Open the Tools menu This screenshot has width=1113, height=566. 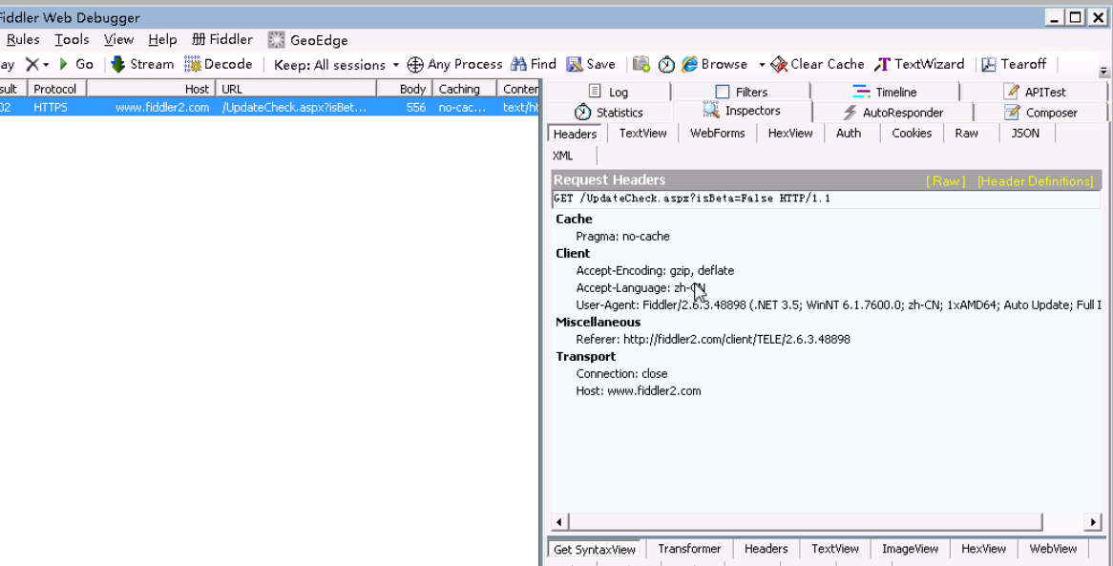[x=72, y=40]
